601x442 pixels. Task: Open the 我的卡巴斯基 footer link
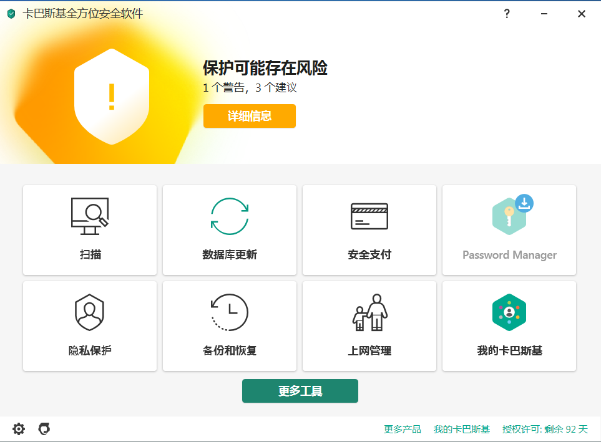(x=462, y=429)
